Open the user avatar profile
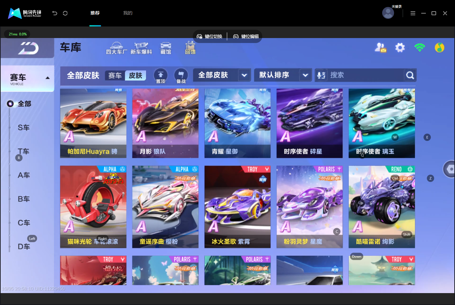This screenshot has width=455, height=305. pyautogui.click(x=388, y=13)
